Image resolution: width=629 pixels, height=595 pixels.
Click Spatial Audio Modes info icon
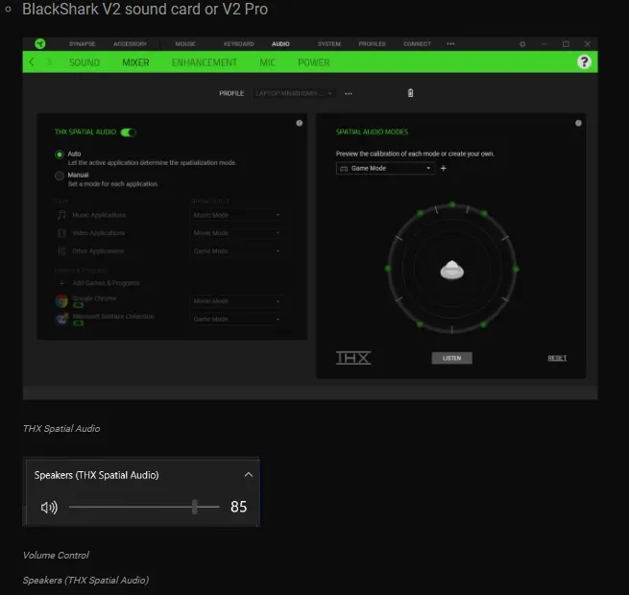click(x=578, y=123)
